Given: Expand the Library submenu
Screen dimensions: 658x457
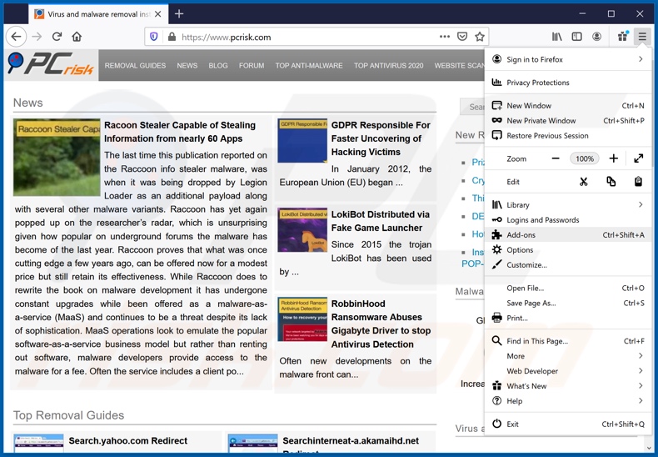Looking at the screenshot, I should 568,205.
